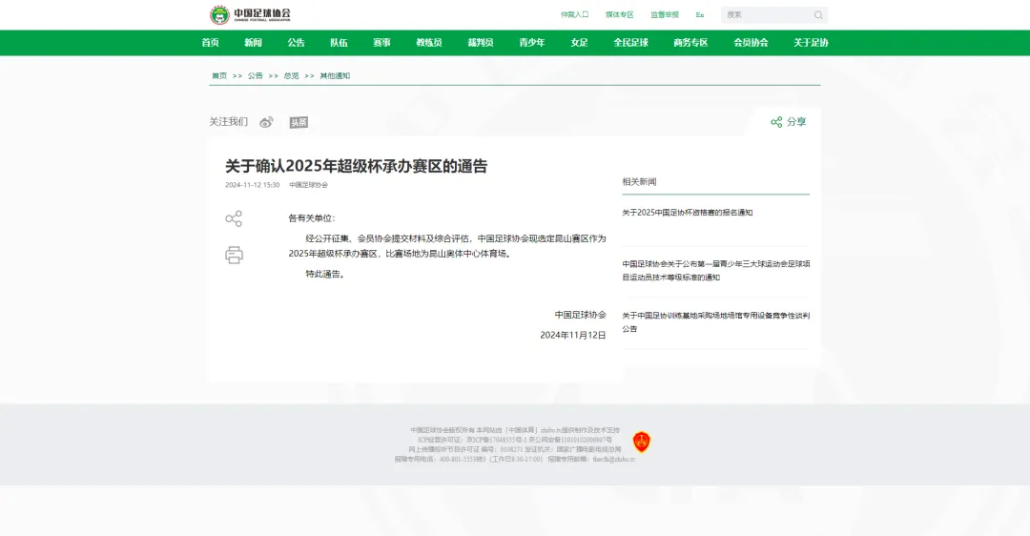1030x536 pixels.
Task: Open related news about 2025中国足协杯资格赛
Action: pos(688,213)
